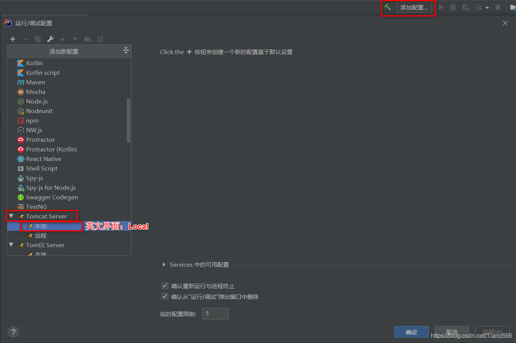
Task: Click the Run play icon in the top toolbar
Action: [x=441, y=7]
